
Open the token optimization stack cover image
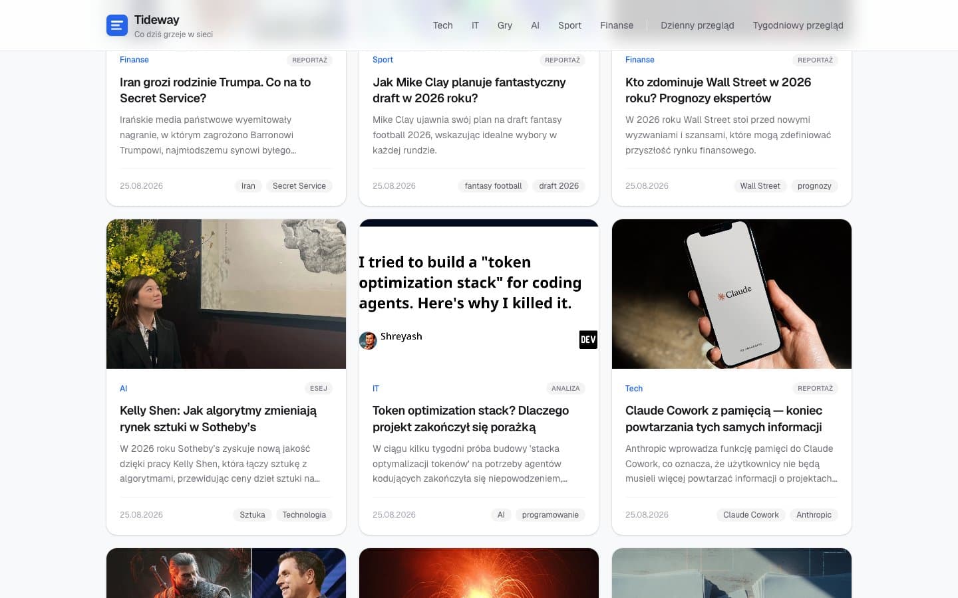click(x=479, y=294)
